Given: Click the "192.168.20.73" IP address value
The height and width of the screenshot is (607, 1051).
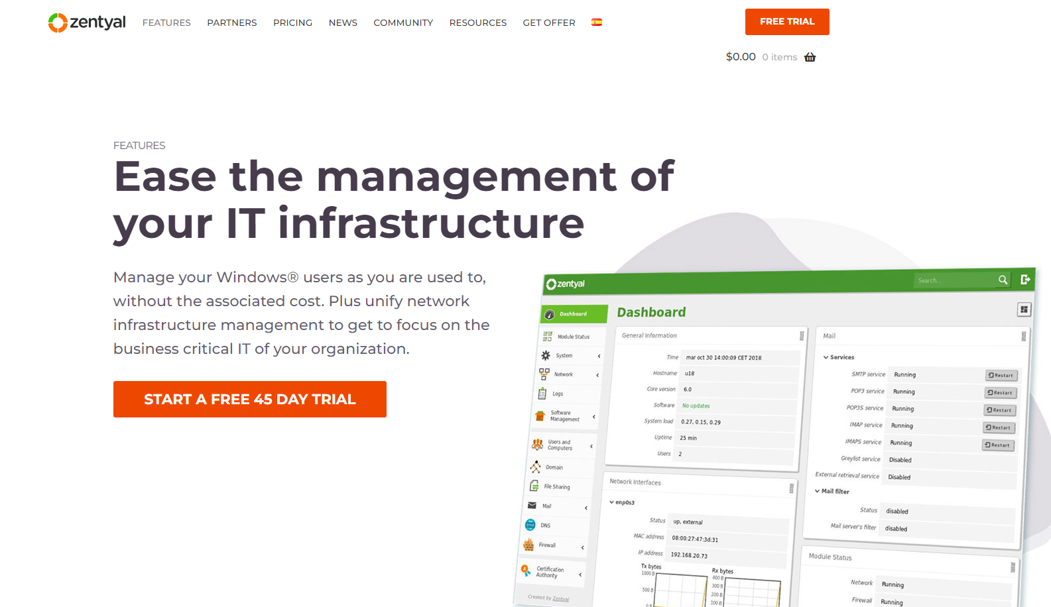Looking at the screenshot, I should coord(689,555).
